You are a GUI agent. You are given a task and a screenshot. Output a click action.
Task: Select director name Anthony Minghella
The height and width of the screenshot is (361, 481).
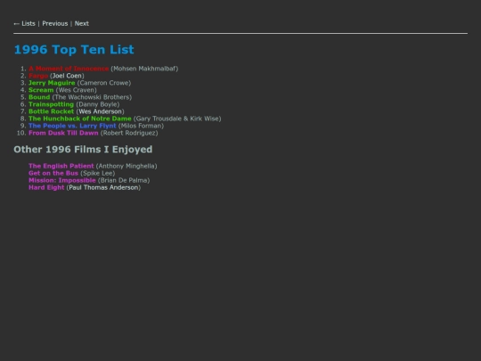(126, 166)
